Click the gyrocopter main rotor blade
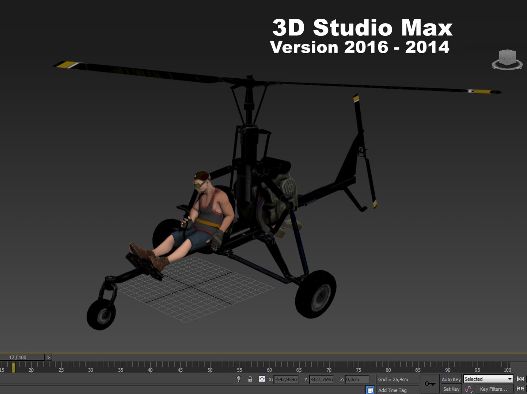527x394 pixels. pos(277,78)
